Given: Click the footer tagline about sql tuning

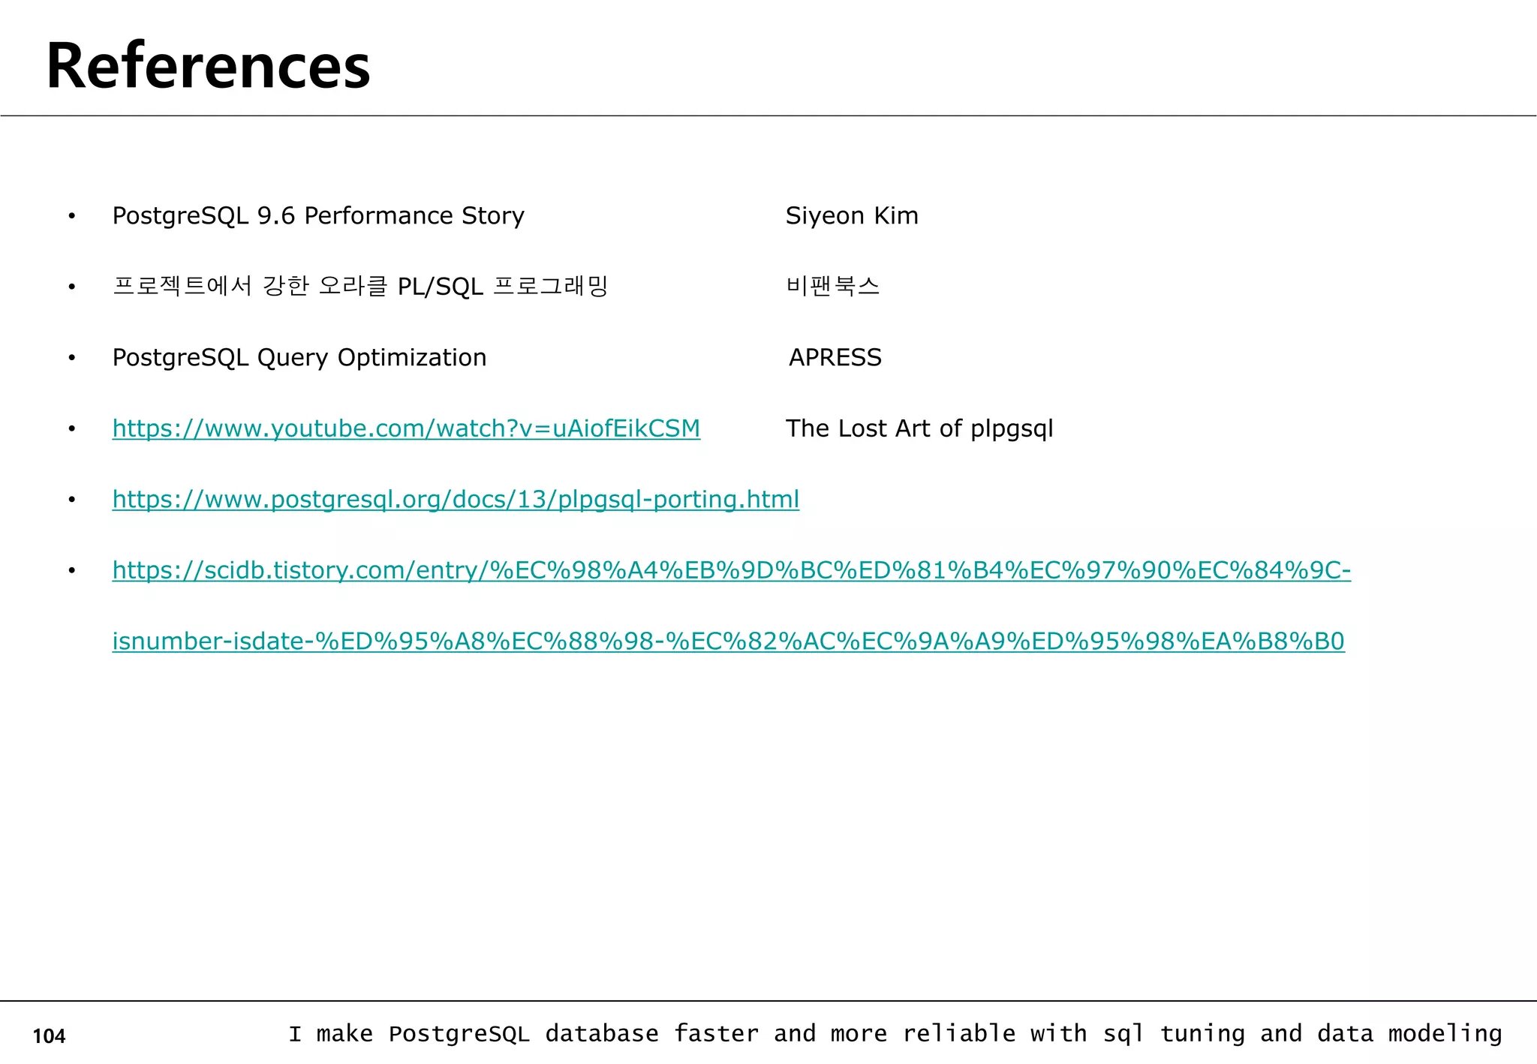Looking at the screenshot, I should click(x=895, y=1034).
